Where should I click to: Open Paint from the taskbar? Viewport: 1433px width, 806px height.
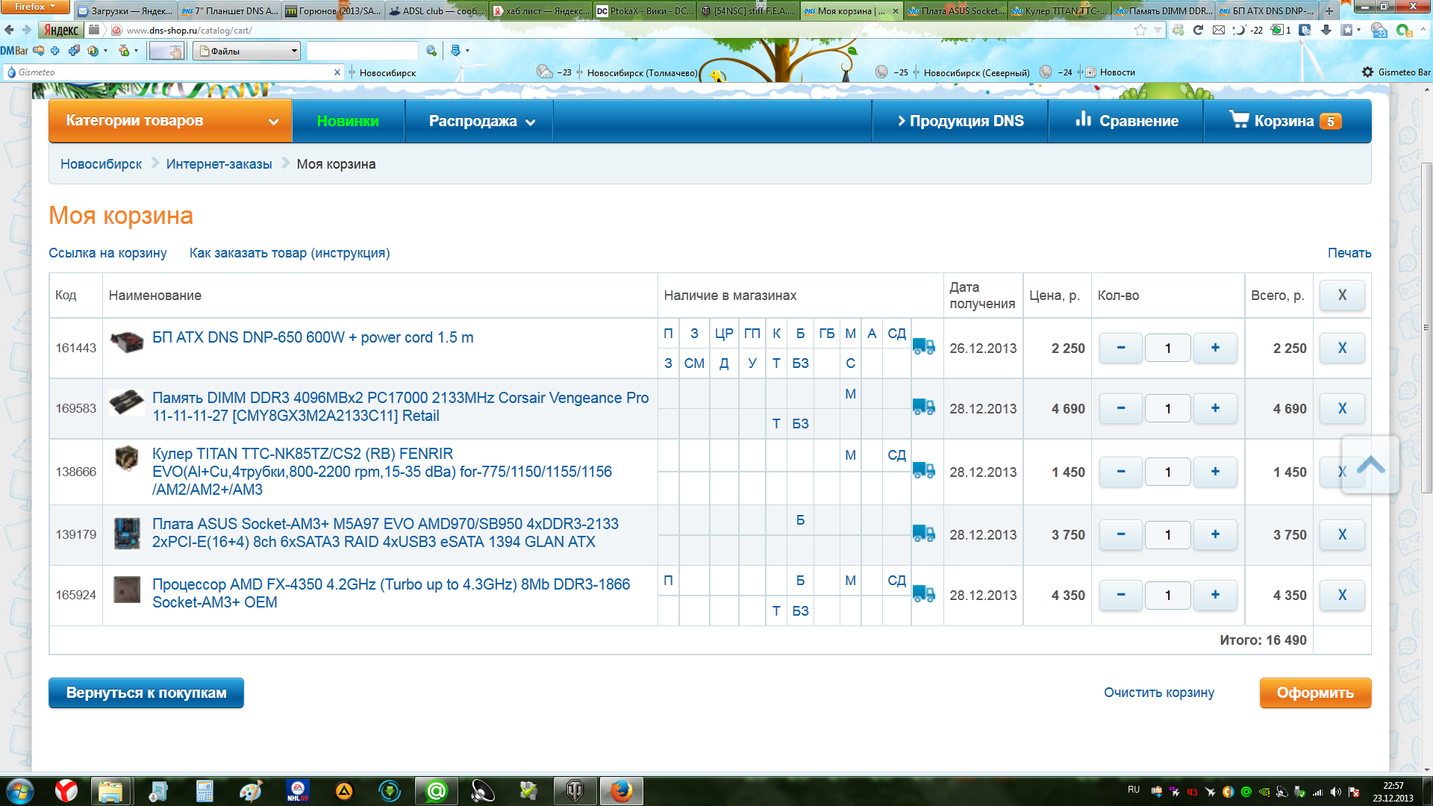251,790
